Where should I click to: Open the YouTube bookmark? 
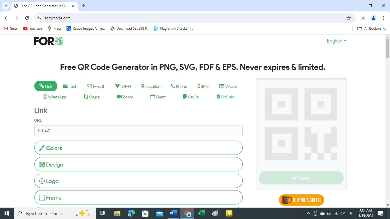(33, 29)
